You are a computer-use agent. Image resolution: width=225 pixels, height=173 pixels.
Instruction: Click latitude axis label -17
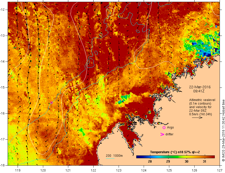pos(3,139)
